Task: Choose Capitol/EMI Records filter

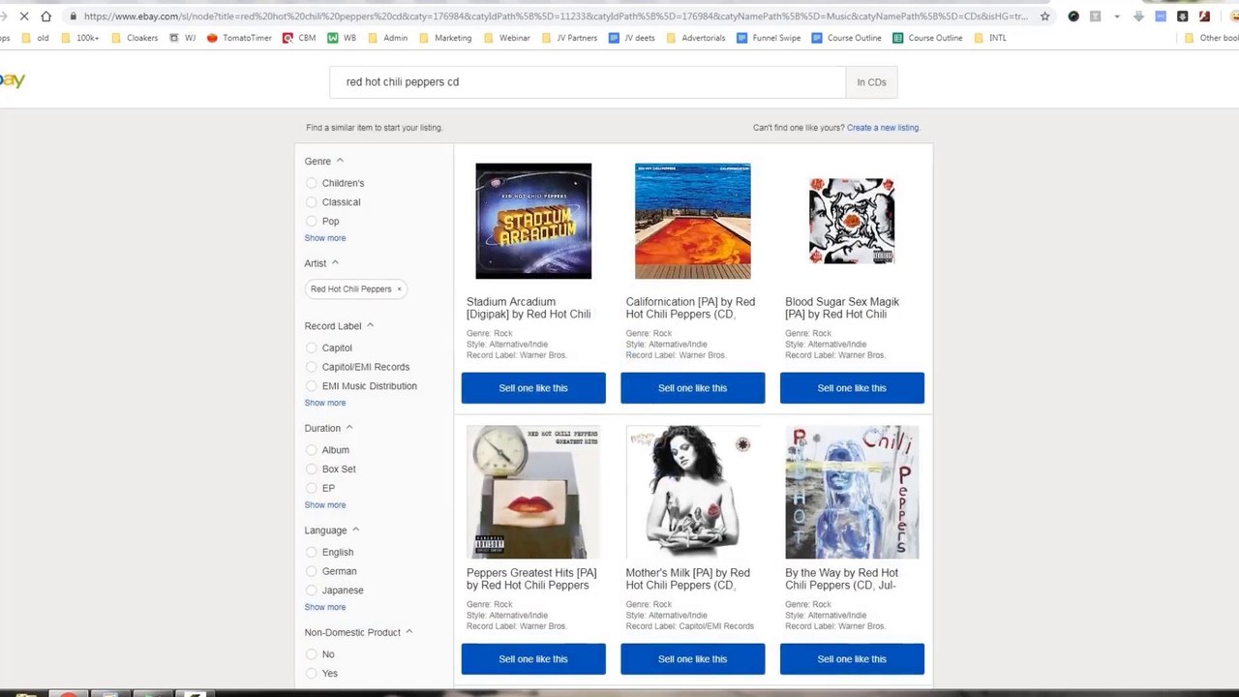Action: (311, 367)
